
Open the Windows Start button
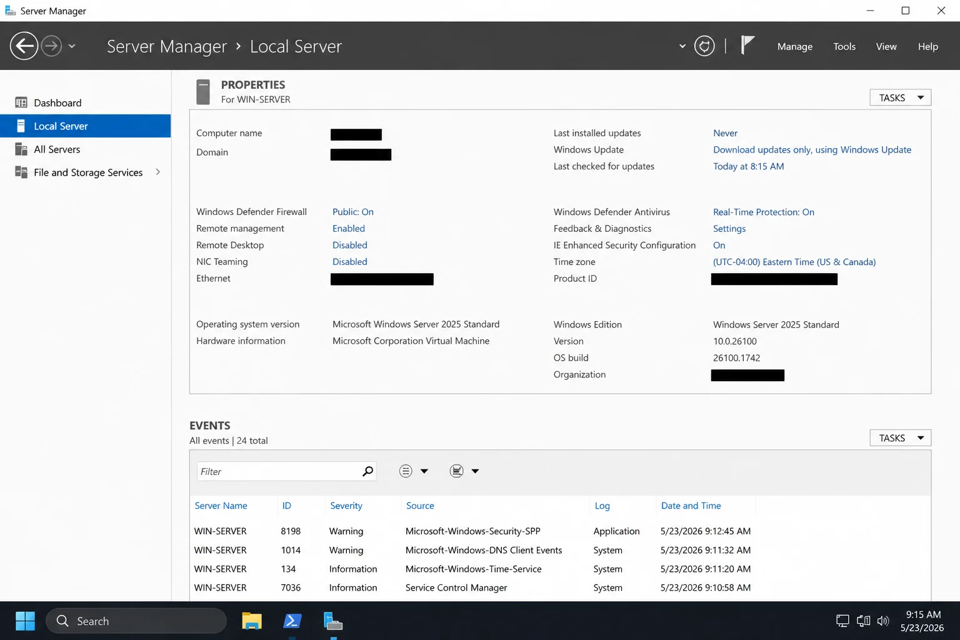point(25,621)
